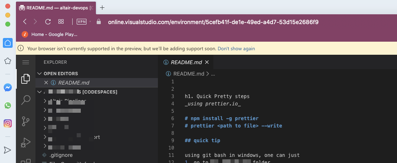Close README.md editor tab
Viewport: 397px width, 163px height.
coord(207,62)
